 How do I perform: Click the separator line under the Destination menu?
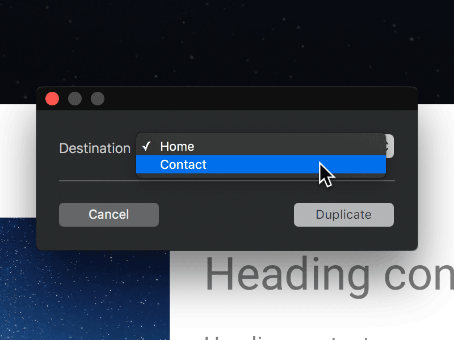[227, 181]
